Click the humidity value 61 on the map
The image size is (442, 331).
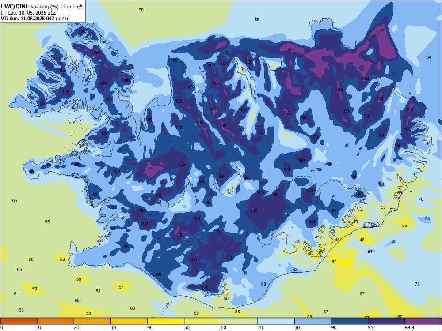16,293
